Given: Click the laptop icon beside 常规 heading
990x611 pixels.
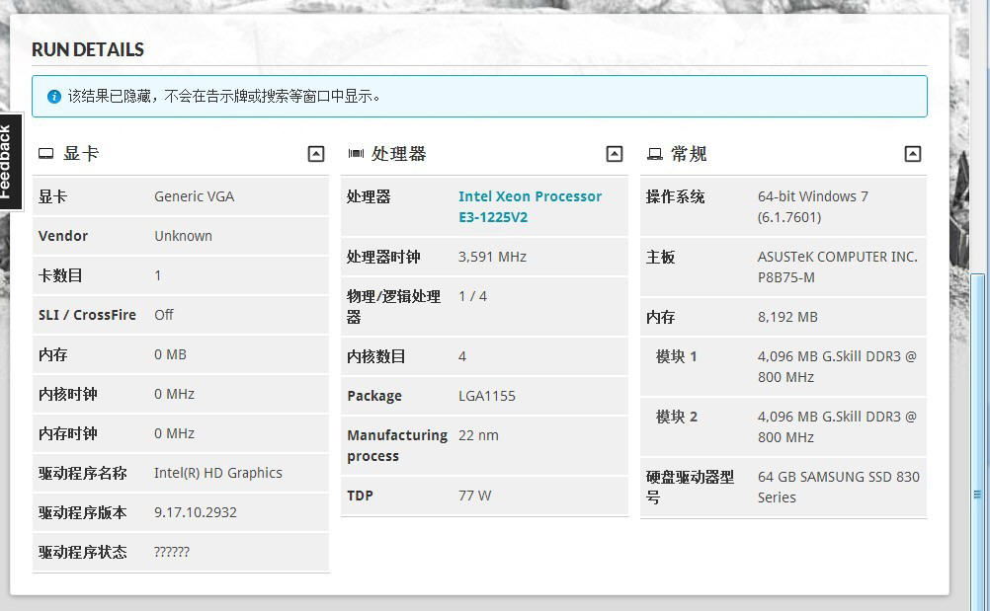Looking at the screenshot, I should click(x=654, y=154).
